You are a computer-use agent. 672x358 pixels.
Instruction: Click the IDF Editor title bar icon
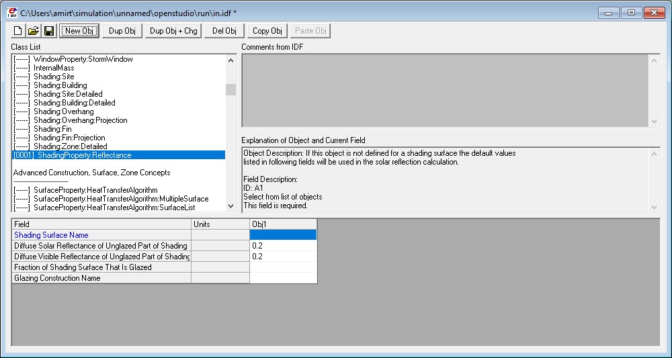pos(12,13)
